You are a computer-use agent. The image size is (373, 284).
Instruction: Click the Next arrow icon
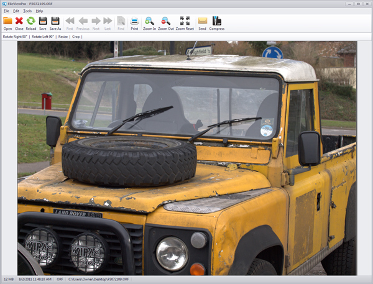point(96,21)
